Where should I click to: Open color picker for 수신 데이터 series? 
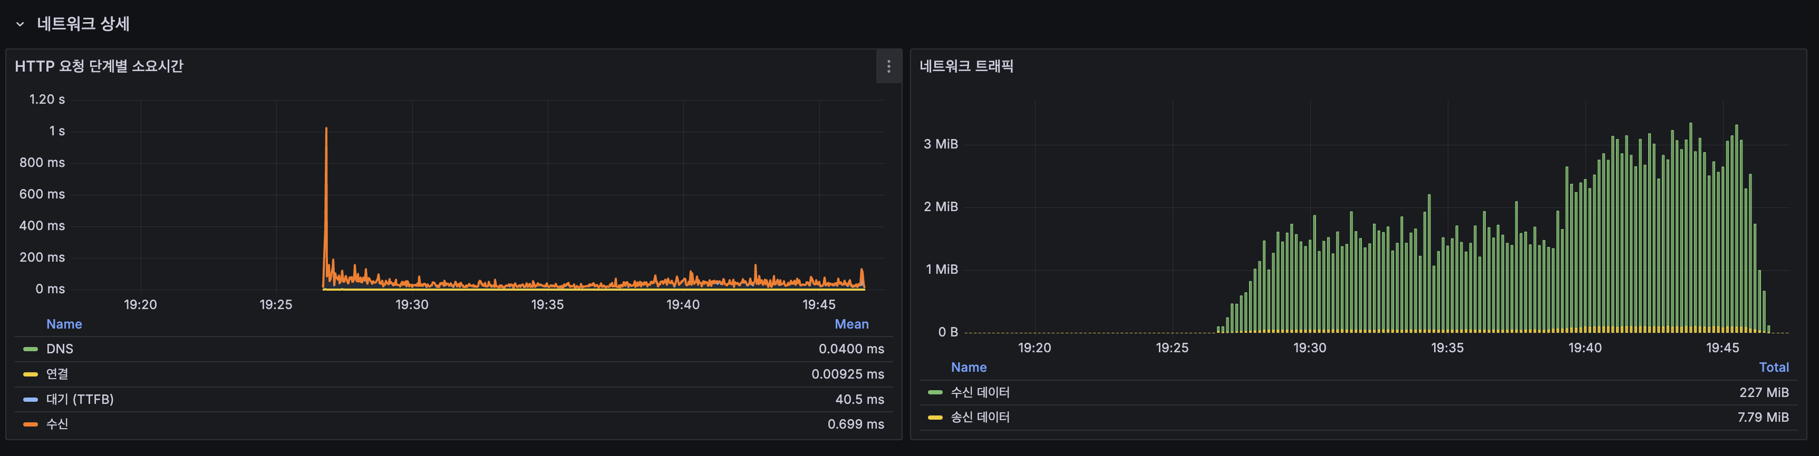[x=935, y=393]
